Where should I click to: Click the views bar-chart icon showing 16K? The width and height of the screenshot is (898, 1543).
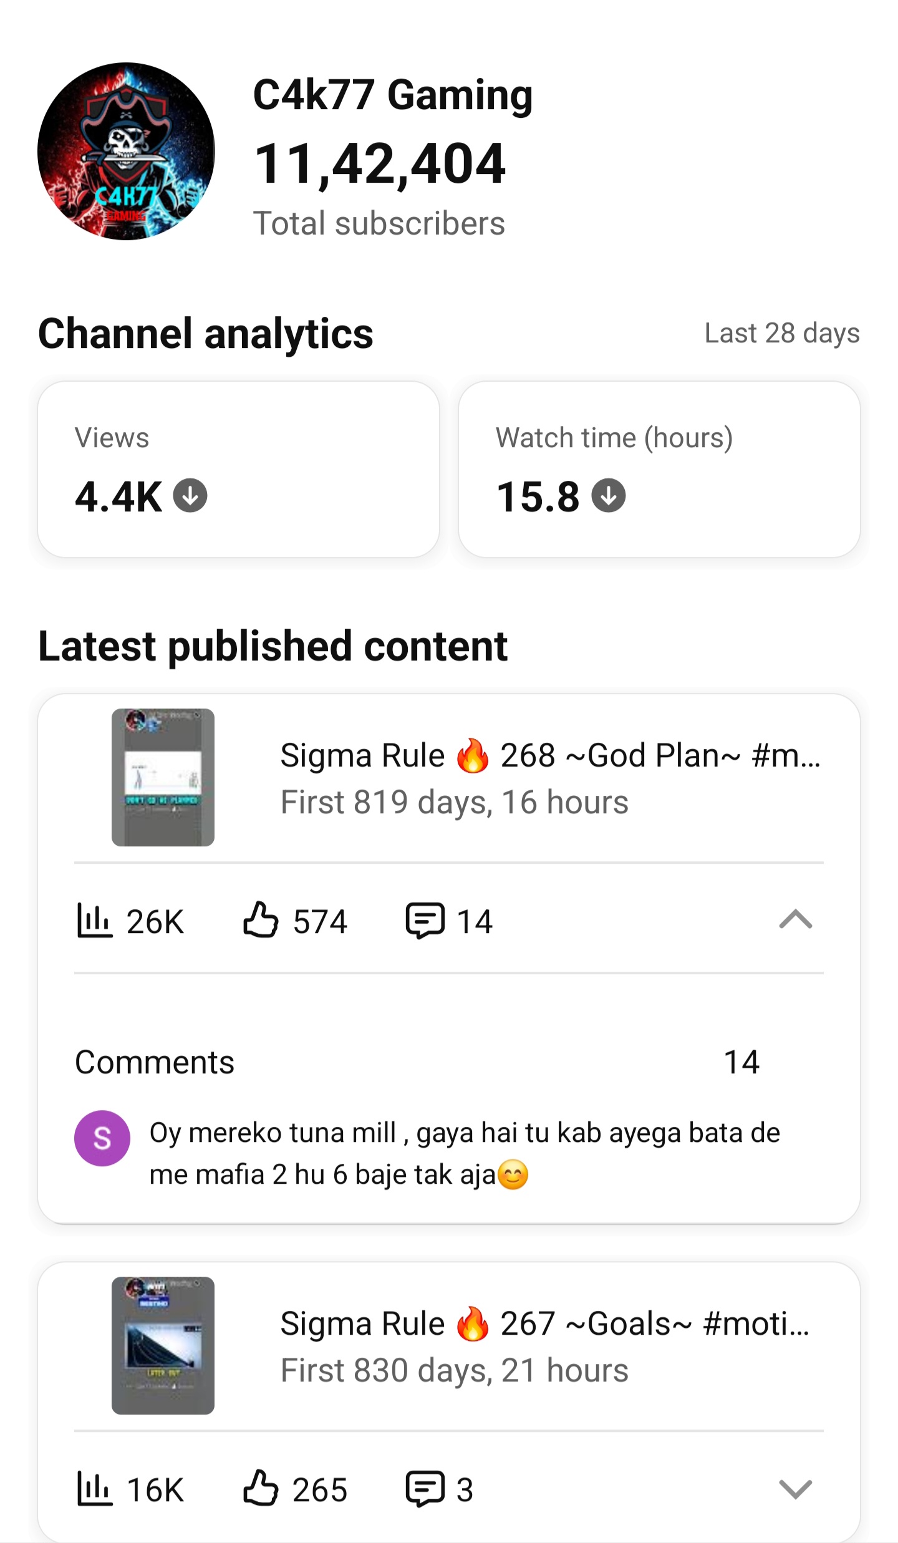94,1489
